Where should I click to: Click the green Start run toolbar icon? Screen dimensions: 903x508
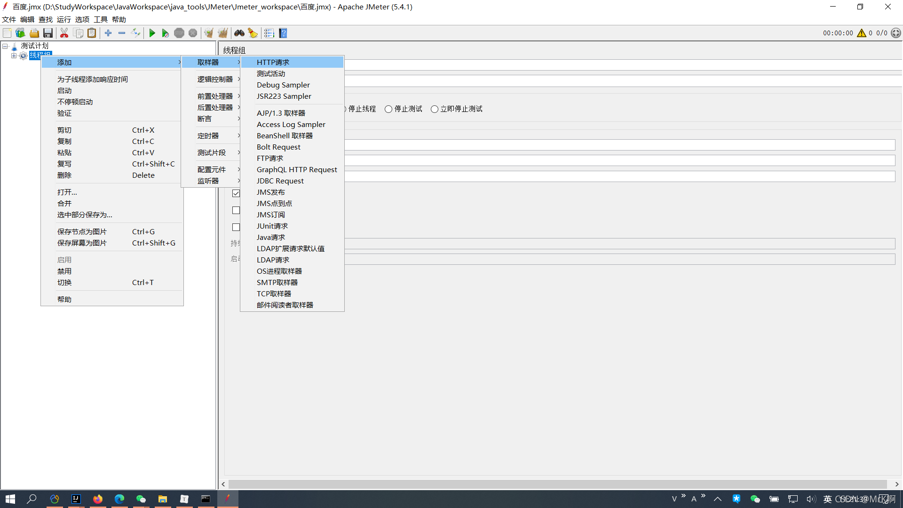[x=152, y=33]
